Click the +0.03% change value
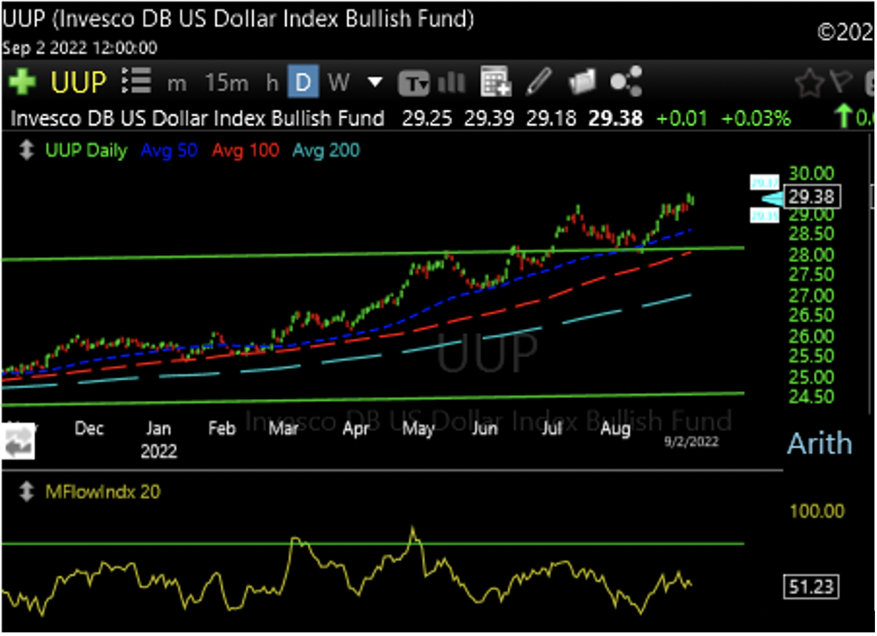This screenshot has width=877, height=636. tap(756, 118)
